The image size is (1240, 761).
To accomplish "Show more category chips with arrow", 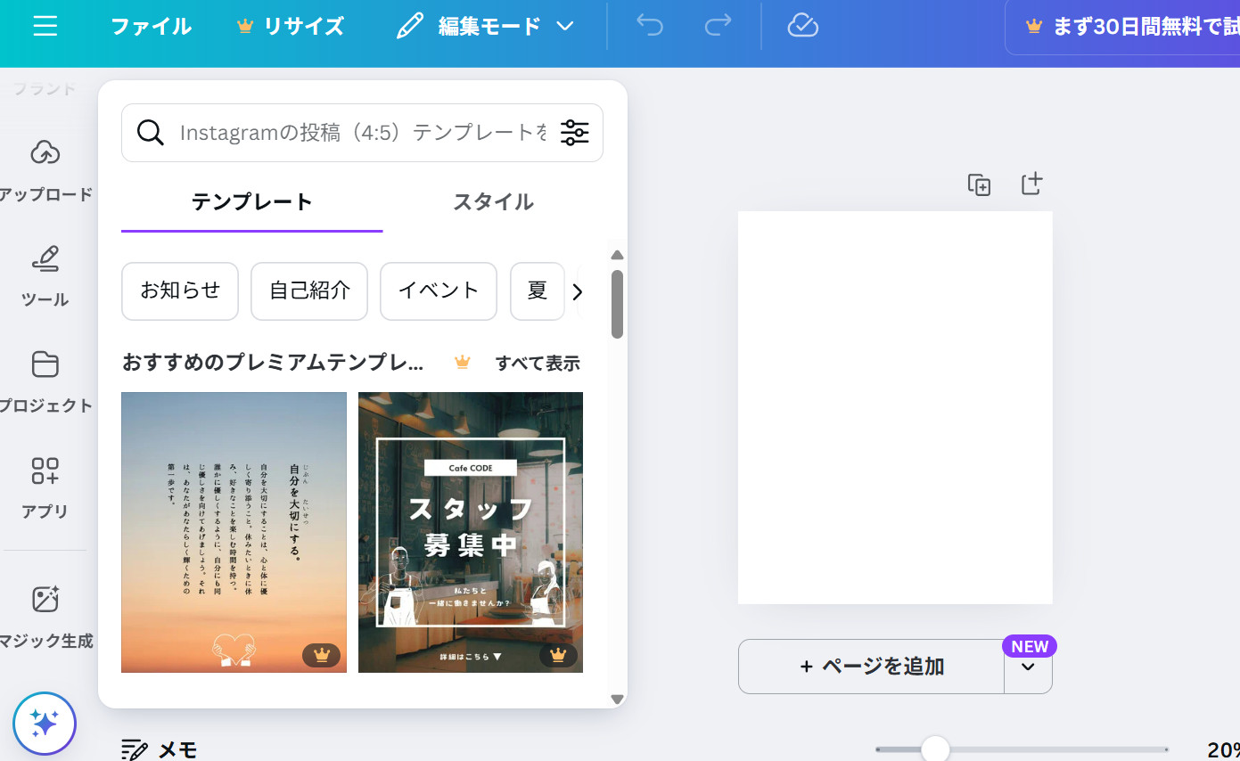I will 578,291.
